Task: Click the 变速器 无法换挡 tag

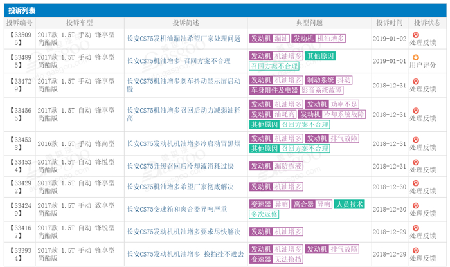Action: [276, 259]
